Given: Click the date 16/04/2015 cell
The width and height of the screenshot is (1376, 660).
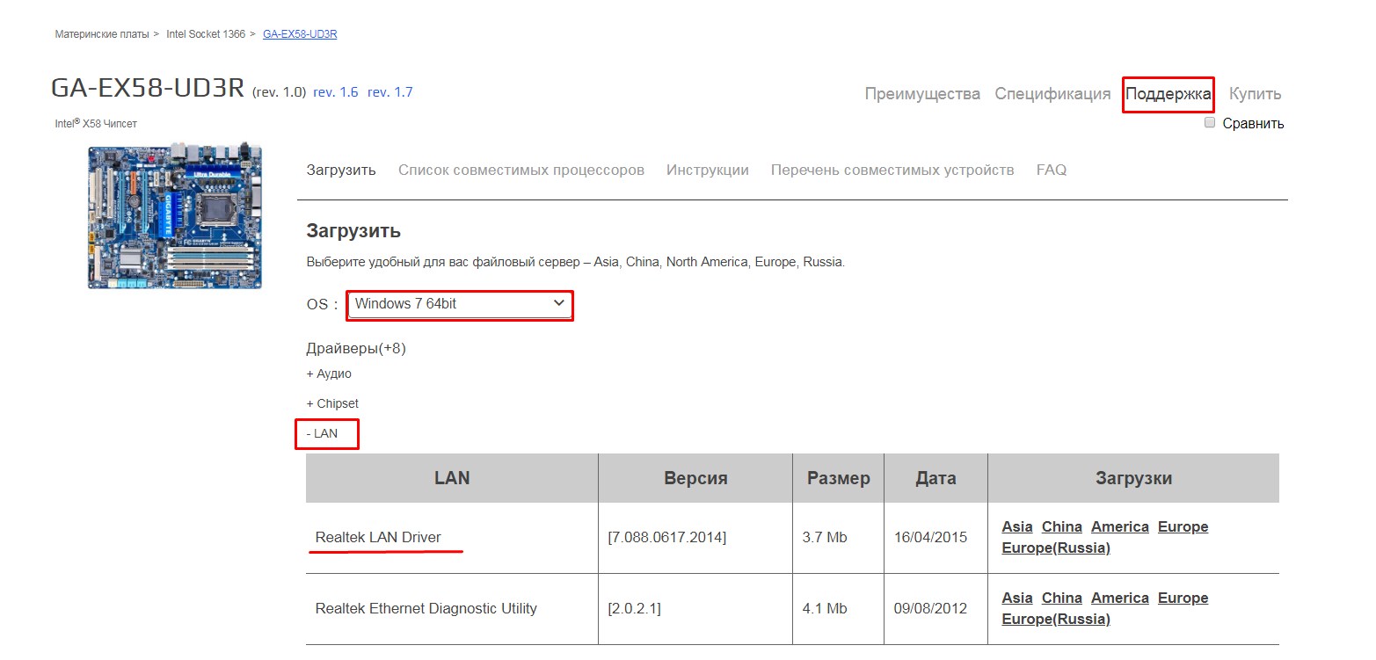Looking at the screenshot, I should tap(936, 537).
